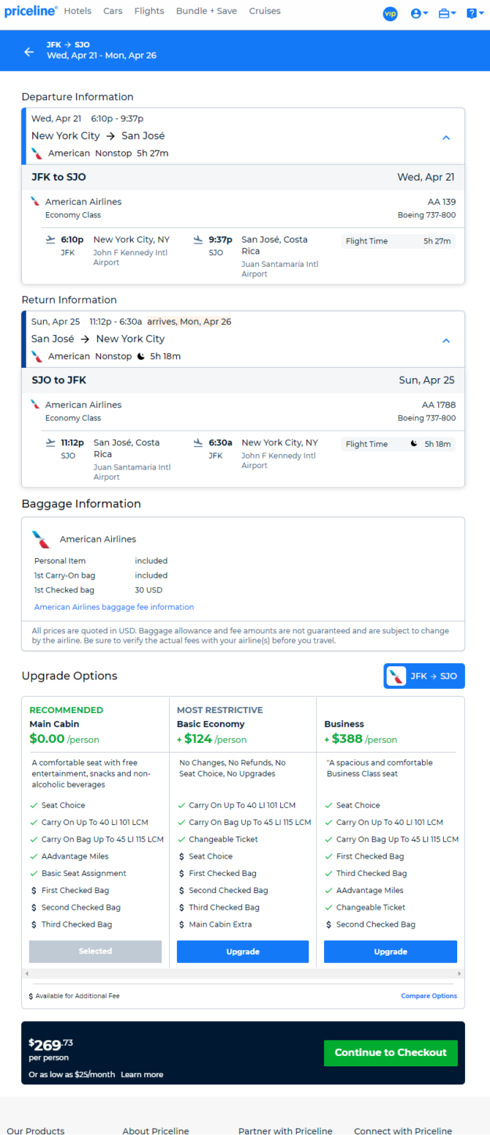Open American Airlines baggage fee information
The height and width of the screenshot is (1135, 490).
click(x=114, y=607)
